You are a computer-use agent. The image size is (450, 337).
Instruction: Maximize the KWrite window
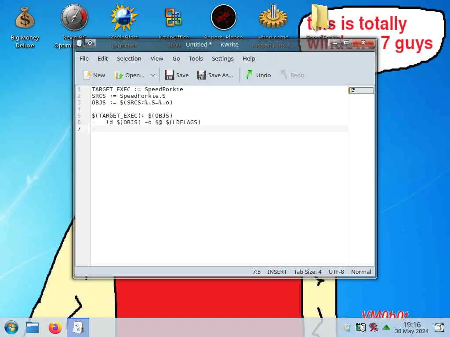(x=346, y=43)
